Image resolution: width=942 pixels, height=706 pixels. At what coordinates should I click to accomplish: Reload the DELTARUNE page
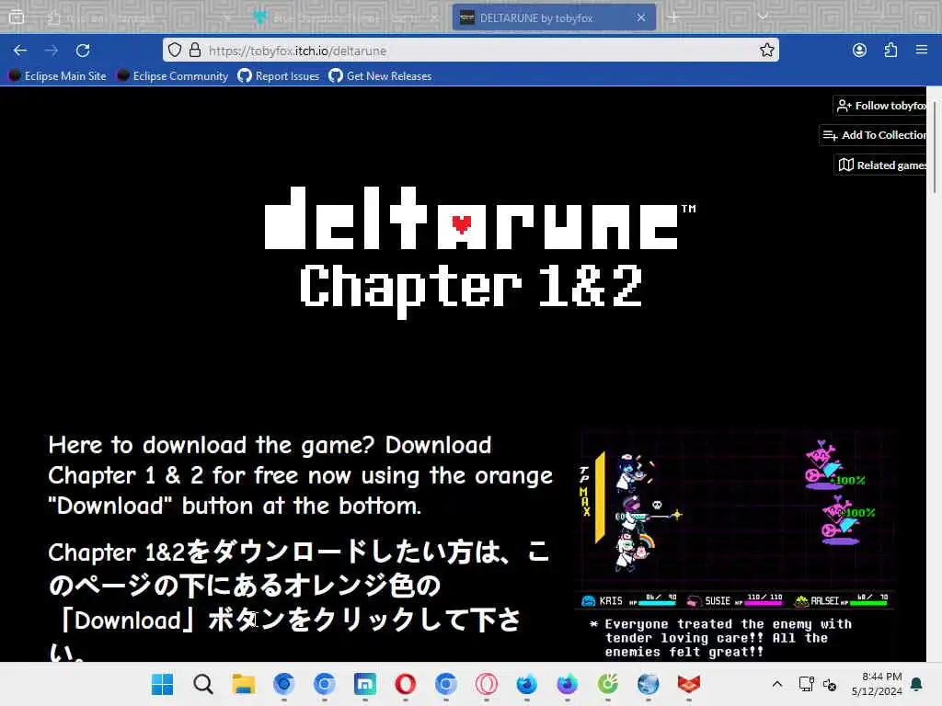point(83,51)
